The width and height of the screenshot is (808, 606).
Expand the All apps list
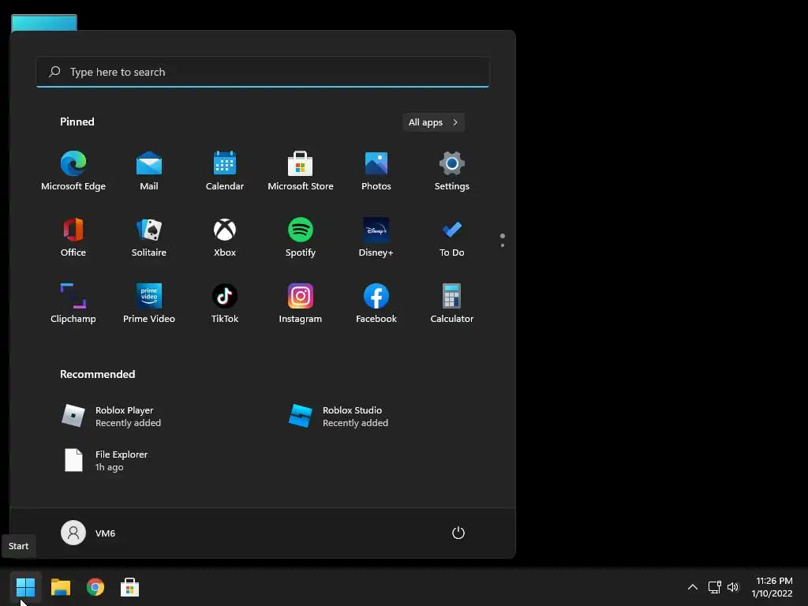point(433,122)
